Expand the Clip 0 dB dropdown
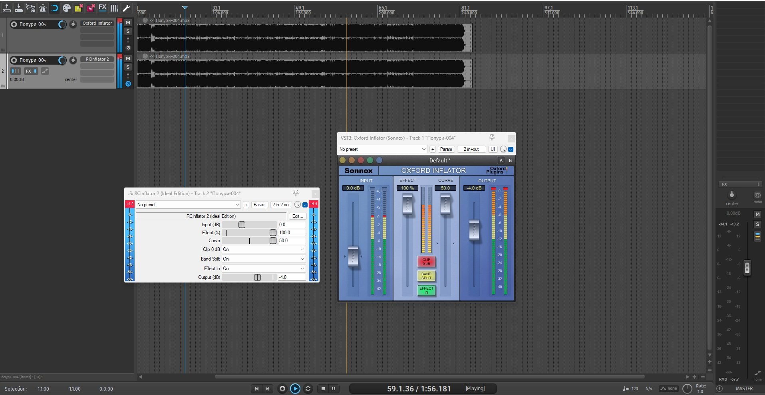This screenshot has height=395, width=765. (264, 249)
